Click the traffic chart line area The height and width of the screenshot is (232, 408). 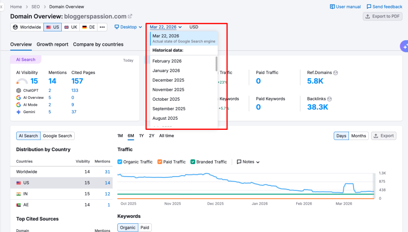point(246,186)
